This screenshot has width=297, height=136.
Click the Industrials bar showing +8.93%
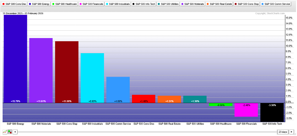(x=92, y=78)
